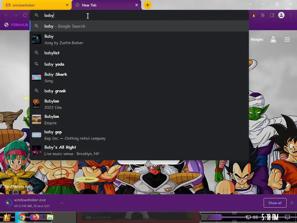Click the 5:10 AM clock
The height and width of the screenshot is (223, 297).
270,217
